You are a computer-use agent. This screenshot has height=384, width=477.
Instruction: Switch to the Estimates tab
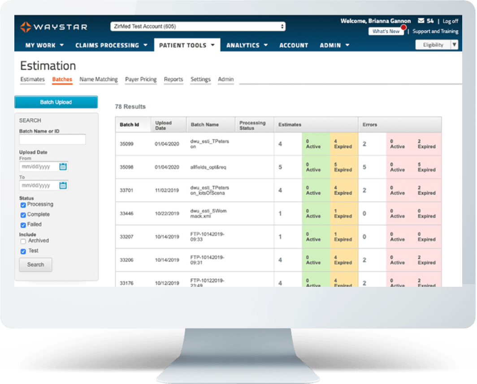(x=32, y=79)
